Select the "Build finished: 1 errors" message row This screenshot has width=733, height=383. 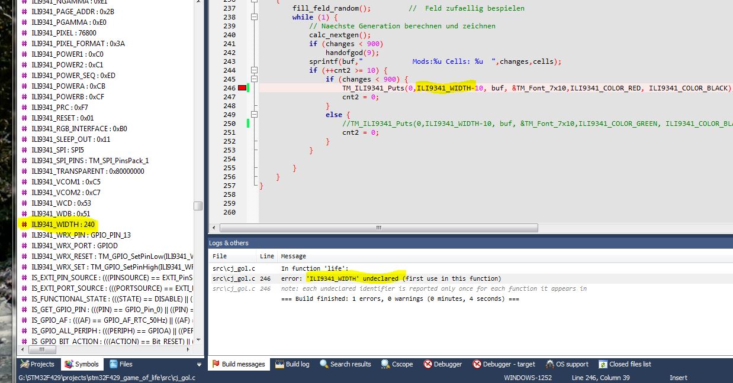click(471, 298)
